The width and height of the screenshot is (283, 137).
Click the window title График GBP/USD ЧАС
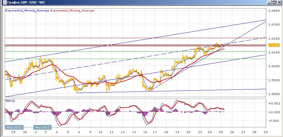pyautogui.click(x=26, y=3)
